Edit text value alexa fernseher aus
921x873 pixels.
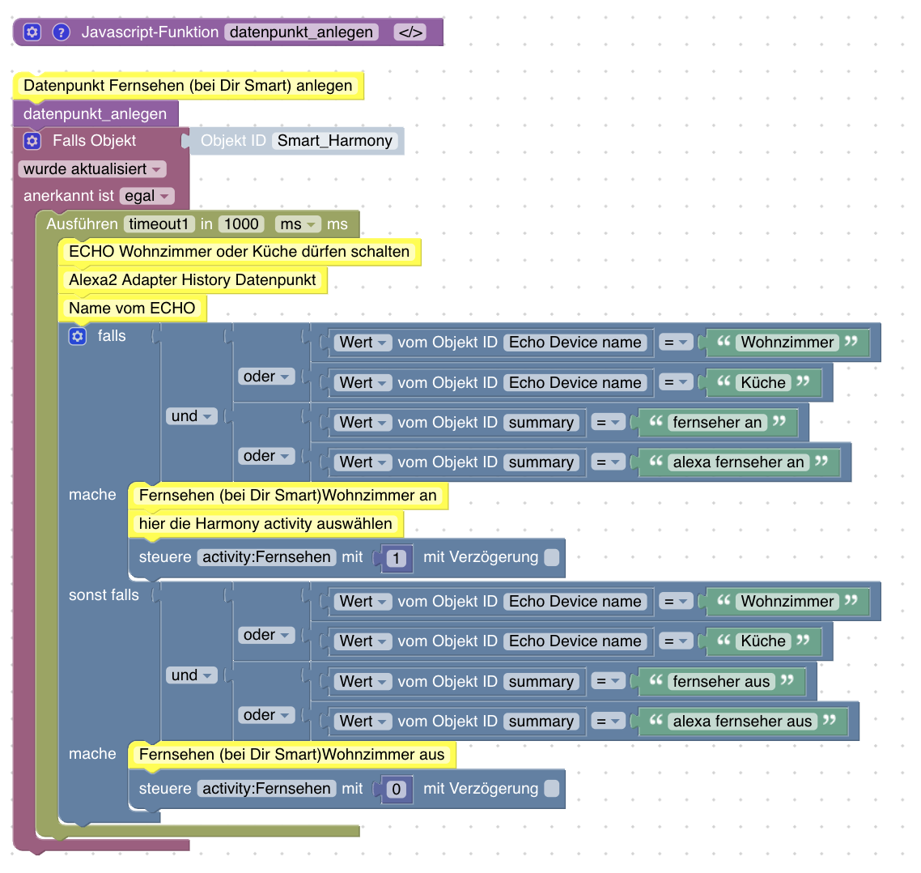[x=742, y=721]
